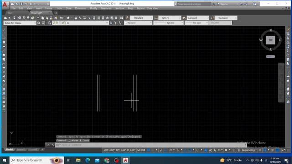The width and height of the screenshot is (292, 164).
Task: Select the Move modify tool
Action: (288, 51)
